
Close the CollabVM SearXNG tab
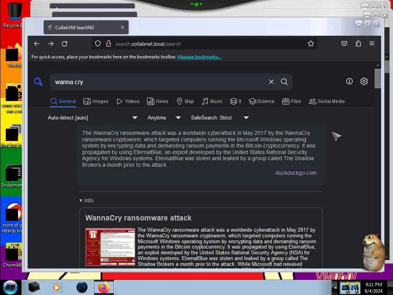coord(122,27)
